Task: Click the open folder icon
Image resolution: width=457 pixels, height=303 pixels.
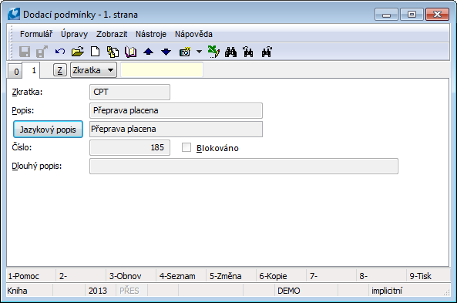Action: (x=78, y=52)
